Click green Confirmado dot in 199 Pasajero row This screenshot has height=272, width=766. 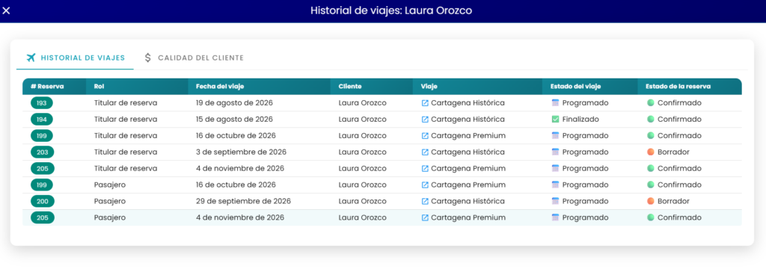[651, 185]
